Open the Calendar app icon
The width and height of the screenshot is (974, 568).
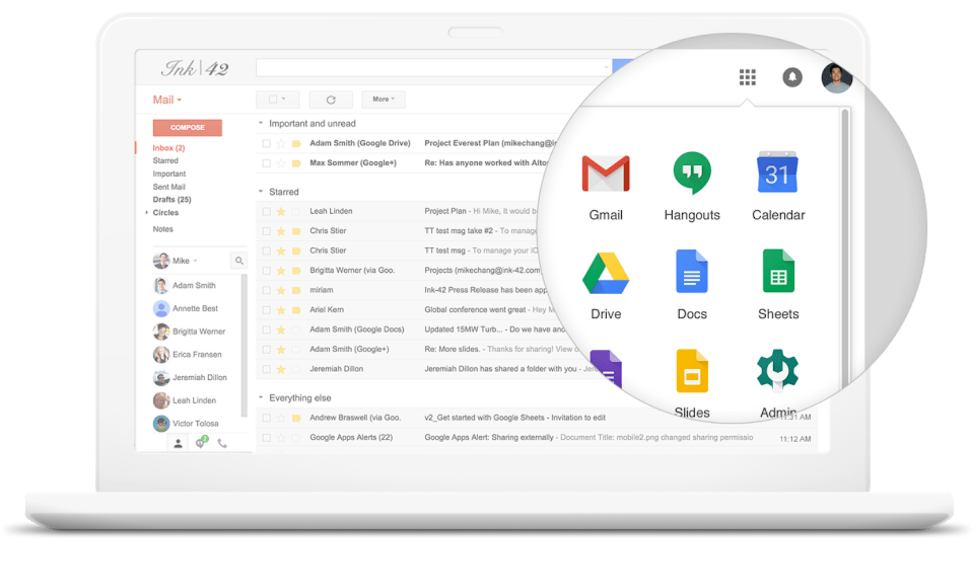pos(777,172)
